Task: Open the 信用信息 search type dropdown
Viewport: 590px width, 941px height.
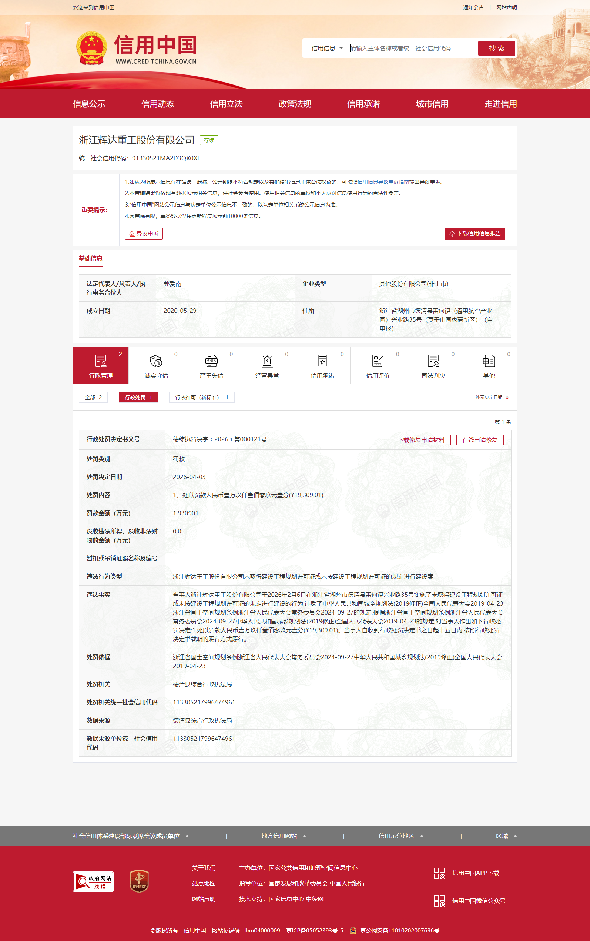Action: [327, 48]
